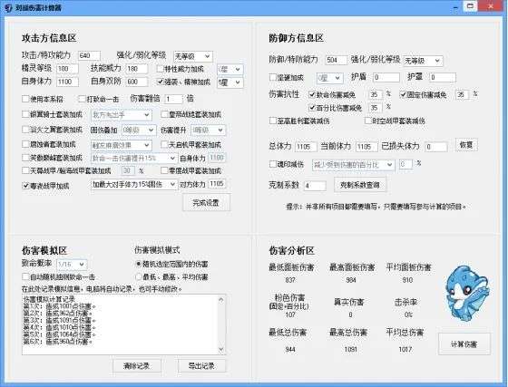Open the attacker 强化/弱化等级 dropdown
508x387 pixels.
[x=193, y=56]
